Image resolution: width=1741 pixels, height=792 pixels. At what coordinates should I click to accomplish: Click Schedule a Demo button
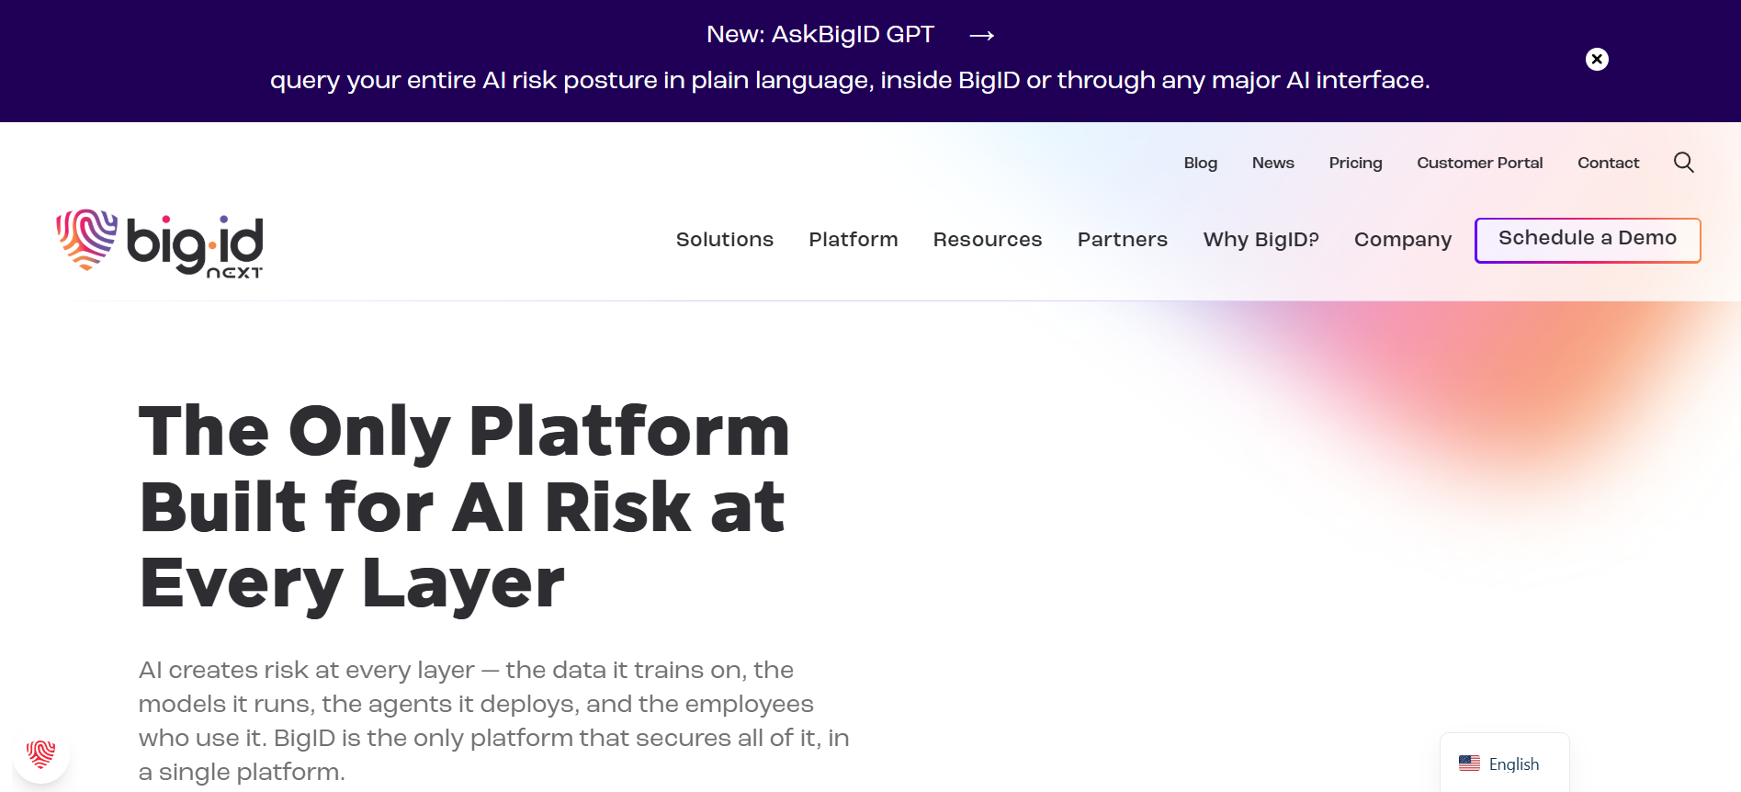point(1588,240)
